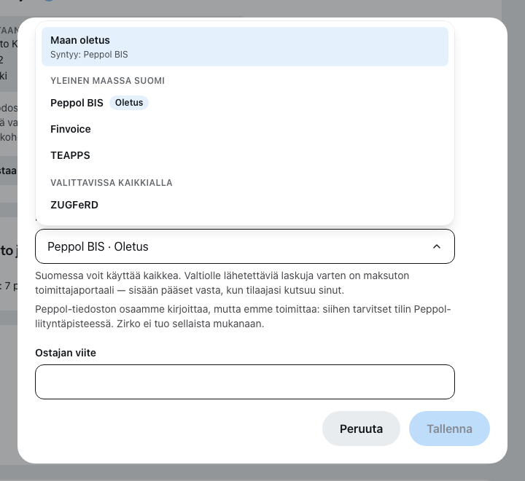Screen dimensions: 525x481
Task: Dismiss the dialog by clicking the dimmed backdrop
Action: [261, 473]
